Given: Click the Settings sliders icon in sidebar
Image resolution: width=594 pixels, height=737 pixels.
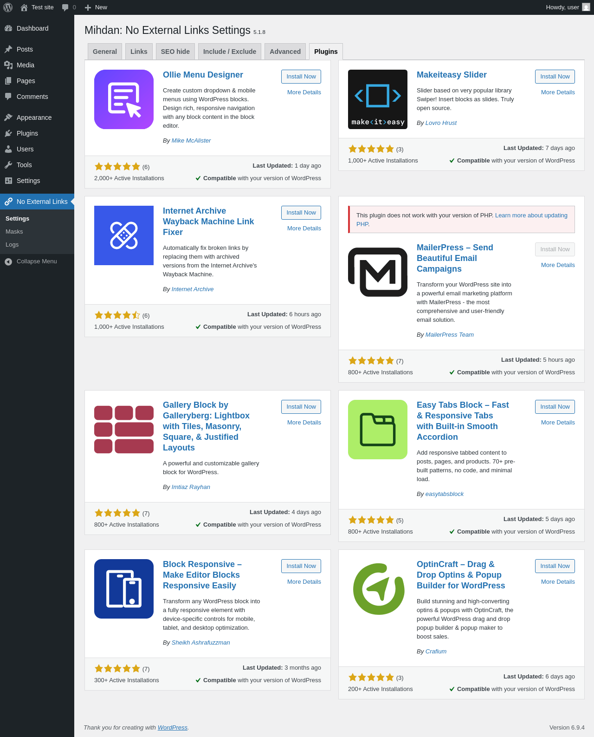Looking at the screenshot, I should [8, 181].
